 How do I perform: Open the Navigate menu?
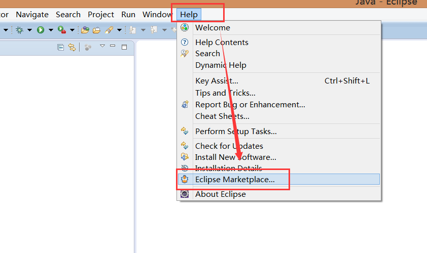tap(32, 14)
